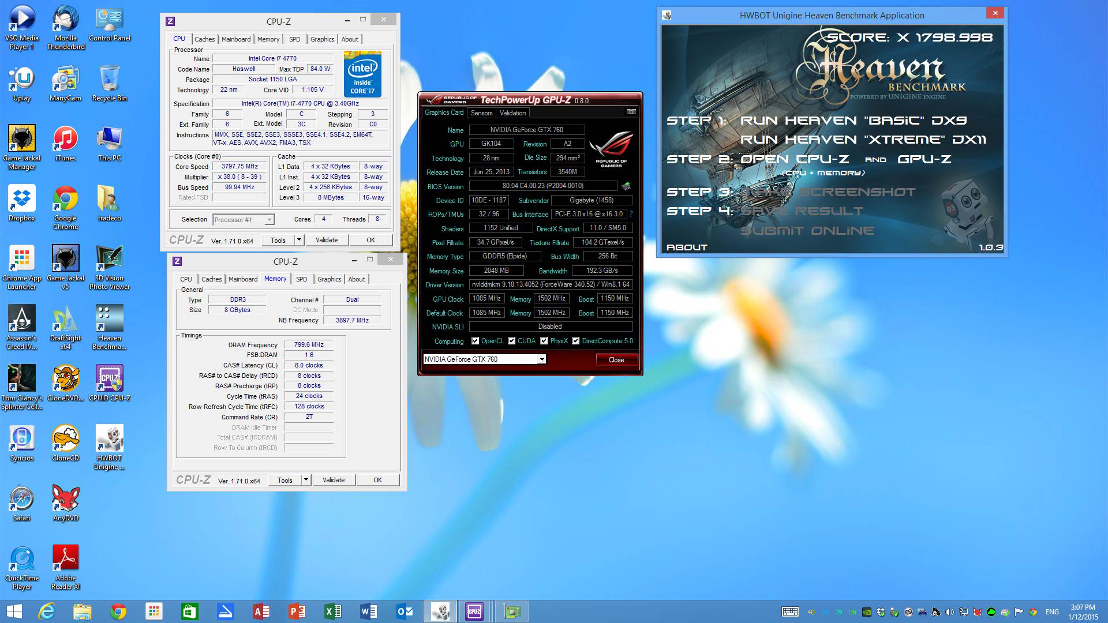Screen dimensions: 1108x623
Task: Click Validate in top CPU-Z window
Action: tap(327, 240)
